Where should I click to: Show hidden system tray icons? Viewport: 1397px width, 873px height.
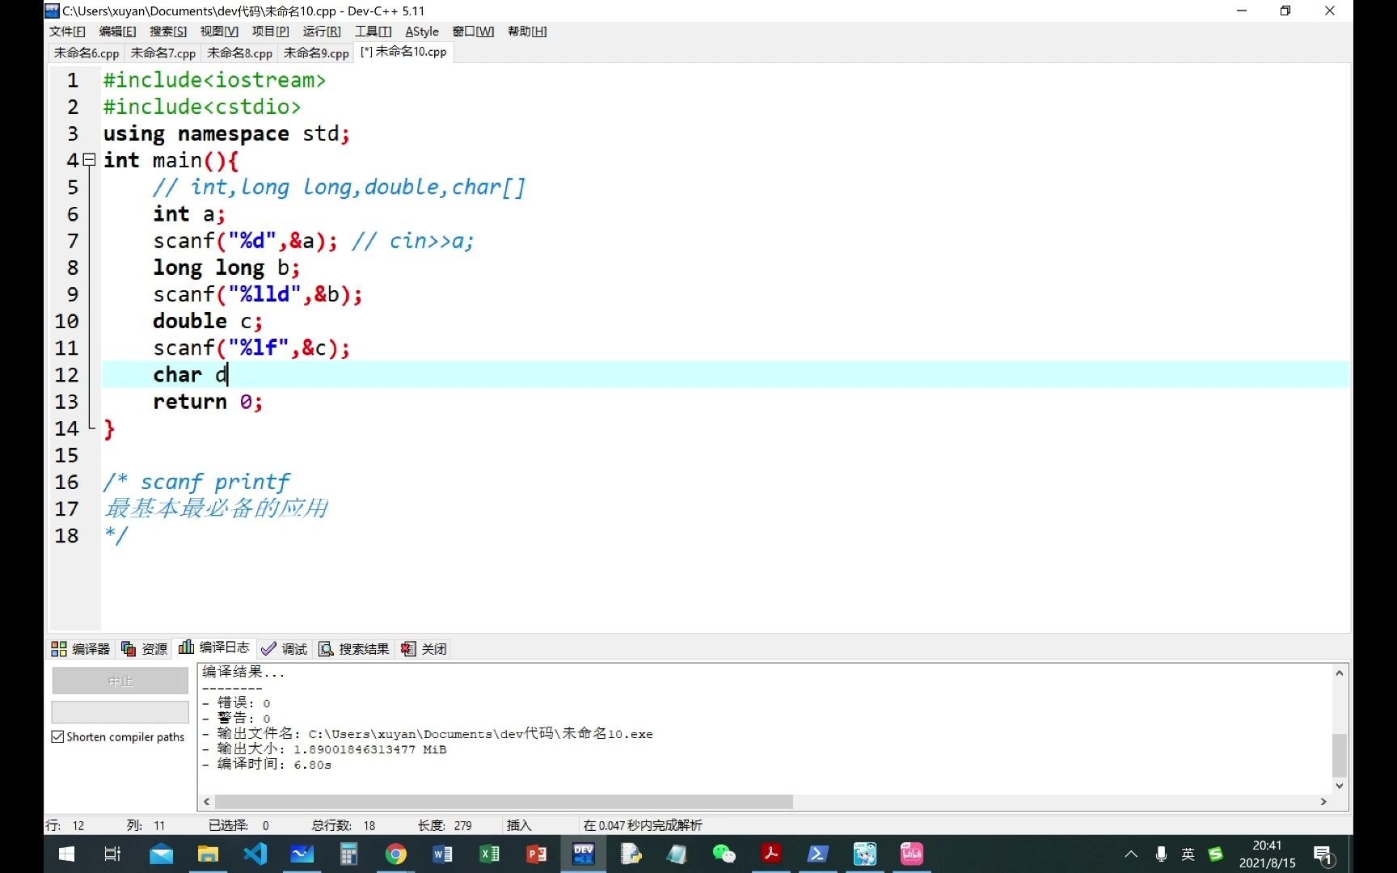tap(1131, 854)
